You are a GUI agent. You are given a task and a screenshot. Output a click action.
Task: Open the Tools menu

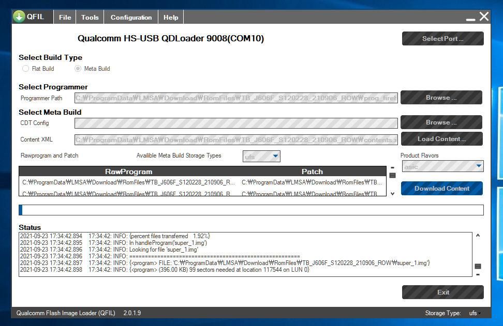coord(90,17)
